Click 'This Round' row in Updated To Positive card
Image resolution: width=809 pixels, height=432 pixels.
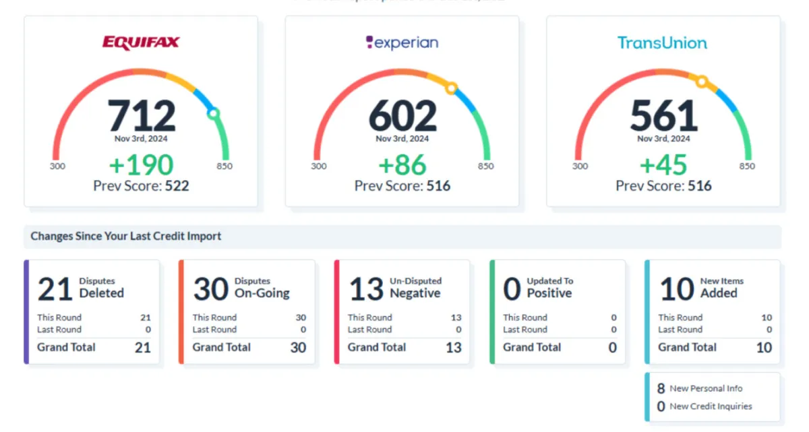pyautogui.click(x=560, y=317)
